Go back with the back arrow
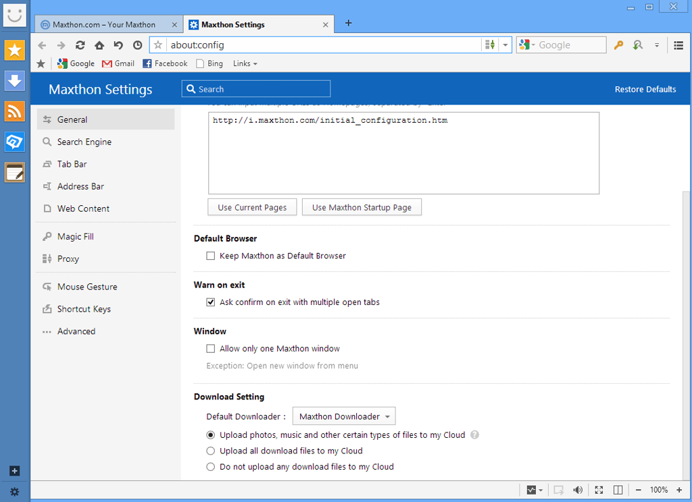The width and height of the screenshot is (692, 502). point(42,45)
